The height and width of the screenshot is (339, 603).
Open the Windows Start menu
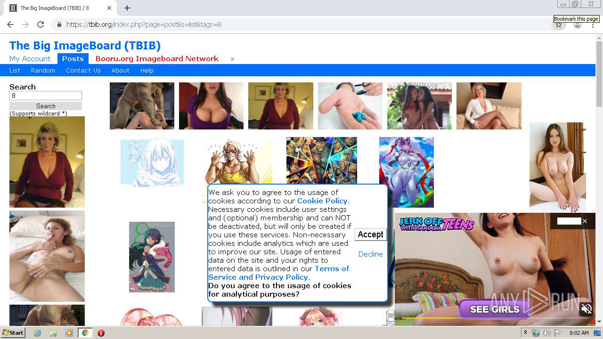point(13,333)
